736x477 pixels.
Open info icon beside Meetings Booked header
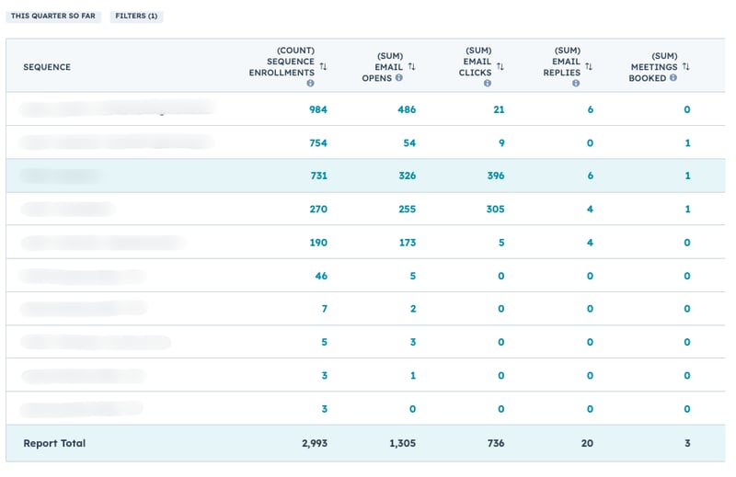[x=673, y=78]
